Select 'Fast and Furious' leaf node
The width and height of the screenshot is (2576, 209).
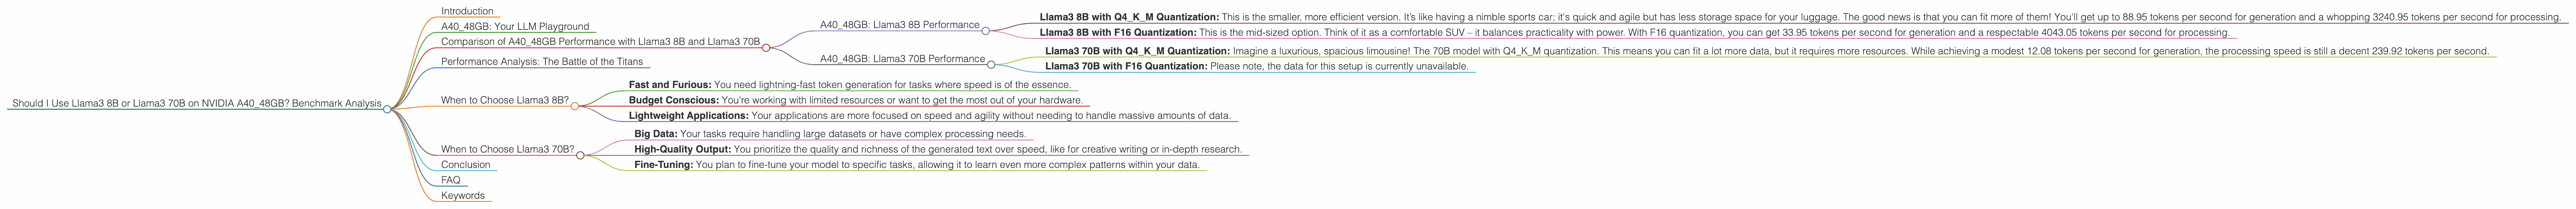coord(849,85)
